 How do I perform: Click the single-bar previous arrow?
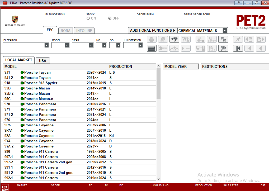(249, 48)
